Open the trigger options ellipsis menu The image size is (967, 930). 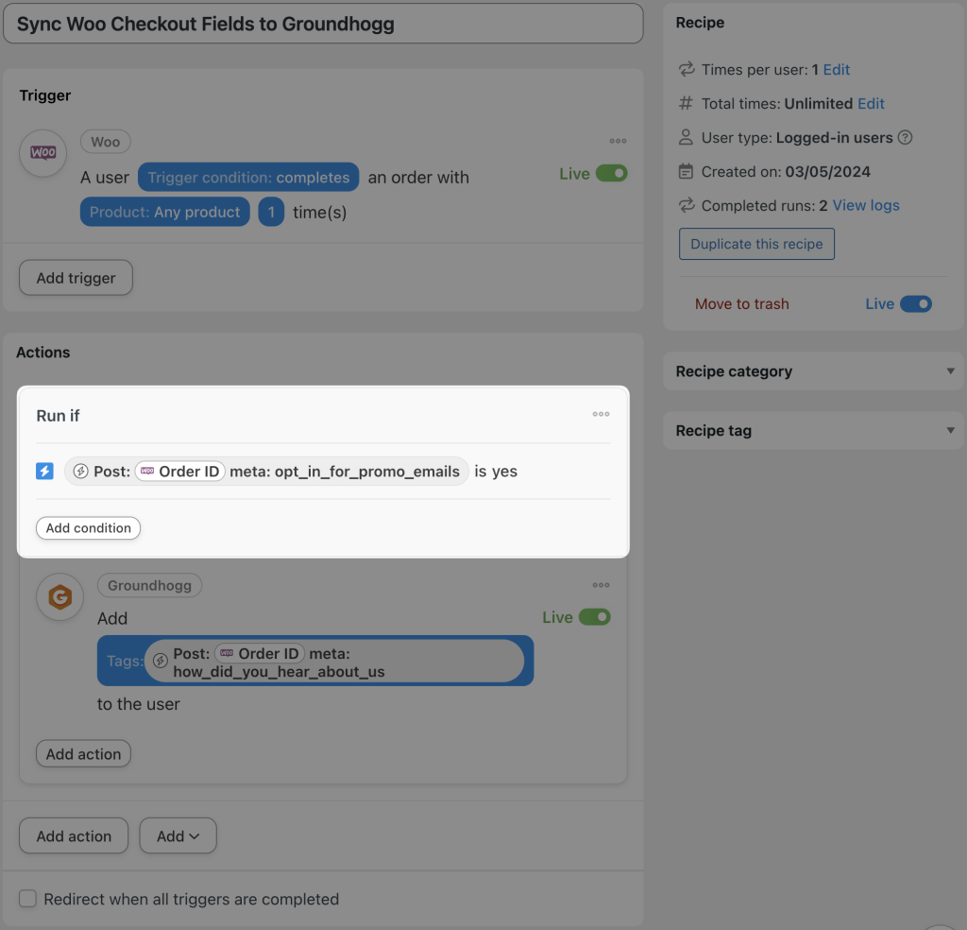[x=618, y=141]
